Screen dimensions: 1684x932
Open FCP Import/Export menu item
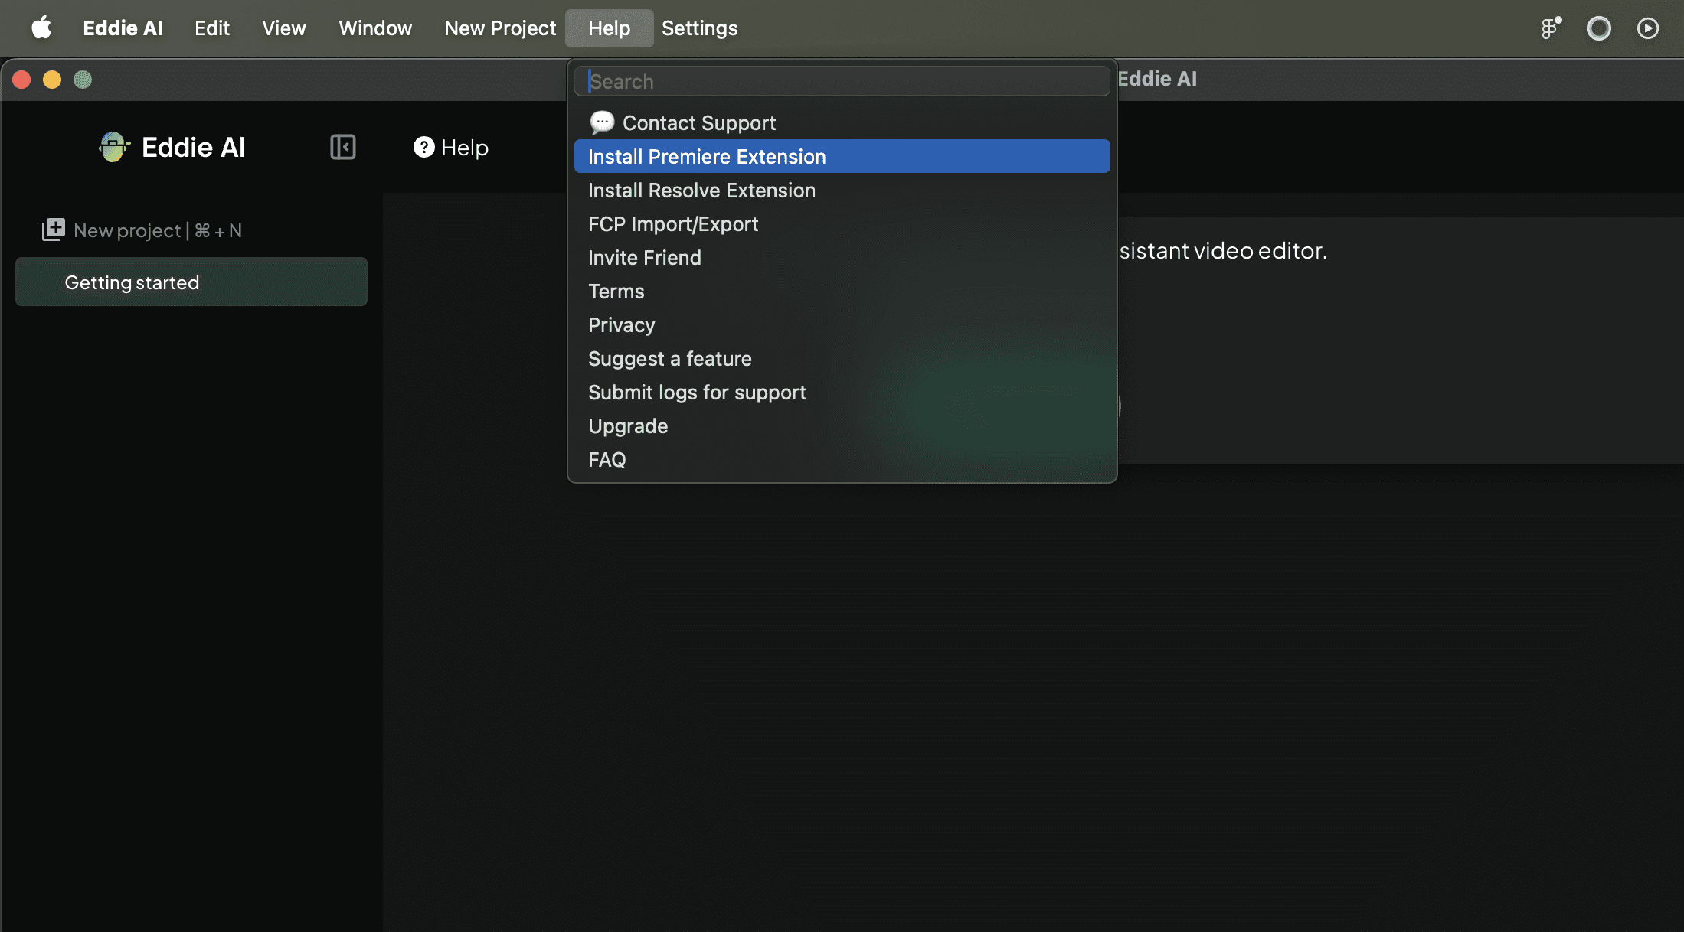tap(672, 224)
